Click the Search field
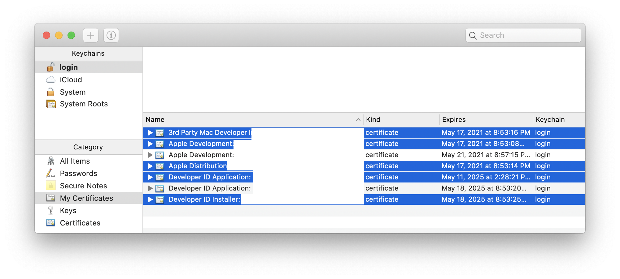Screen dimensions: 620x279 pos(523,35)
